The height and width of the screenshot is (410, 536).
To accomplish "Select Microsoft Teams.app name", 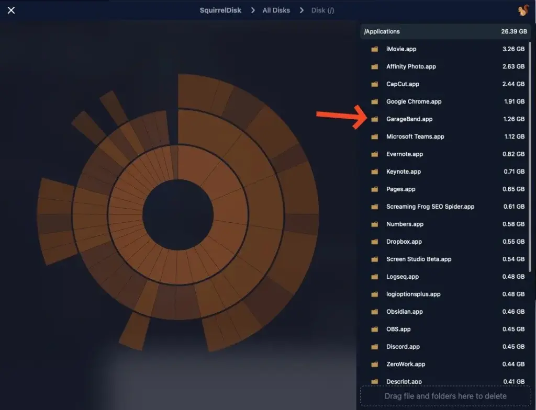I will coord(415,136).
